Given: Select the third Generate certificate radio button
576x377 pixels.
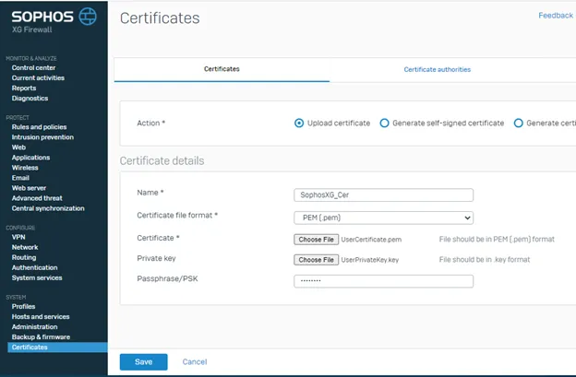Looking at the screenshot, I should [518, 123].
